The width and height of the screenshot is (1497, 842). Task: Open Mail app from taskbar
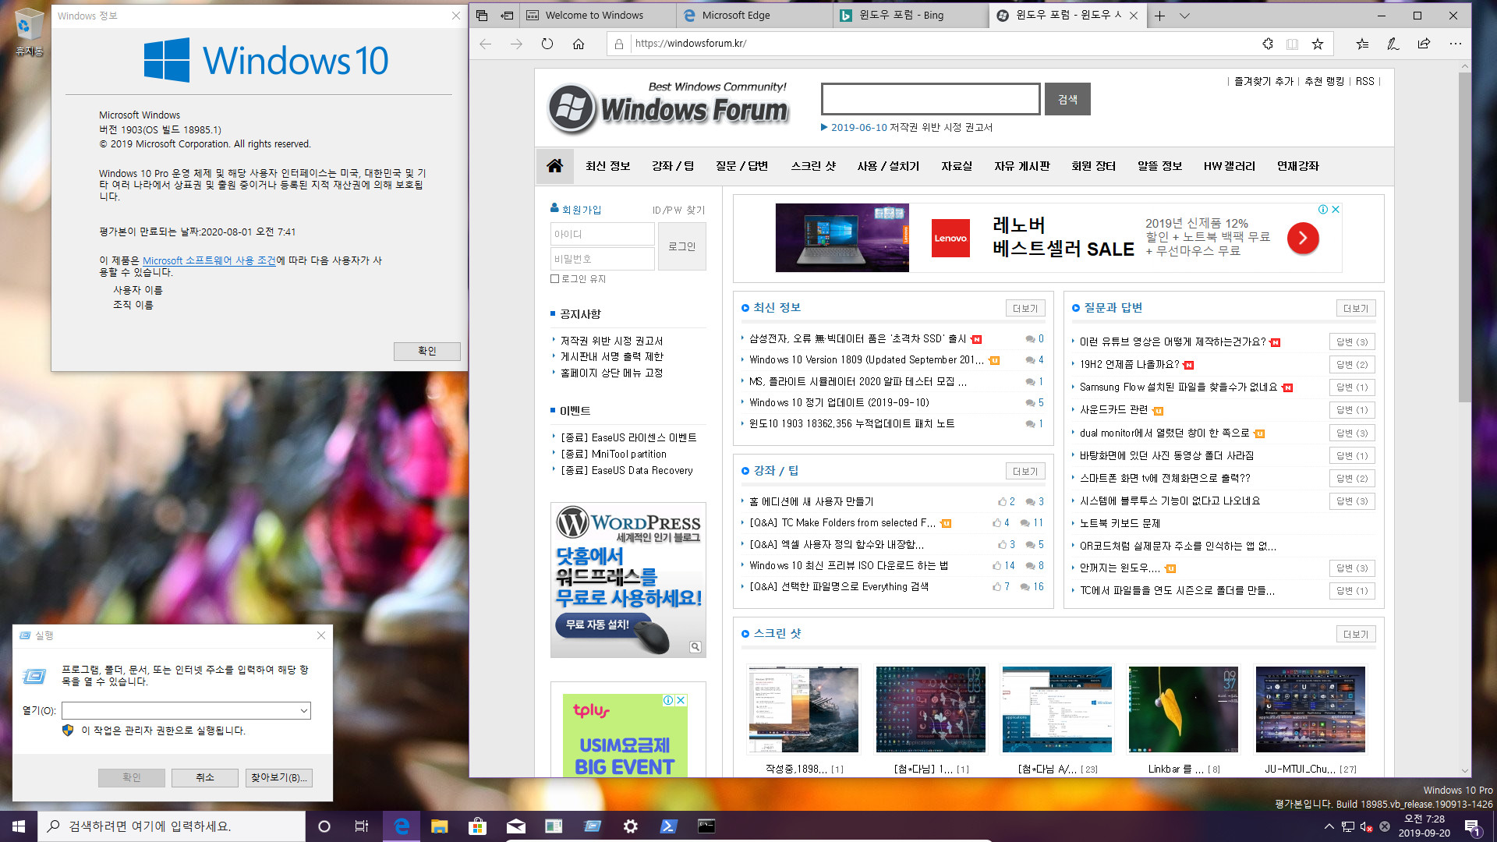click(515, 826)
